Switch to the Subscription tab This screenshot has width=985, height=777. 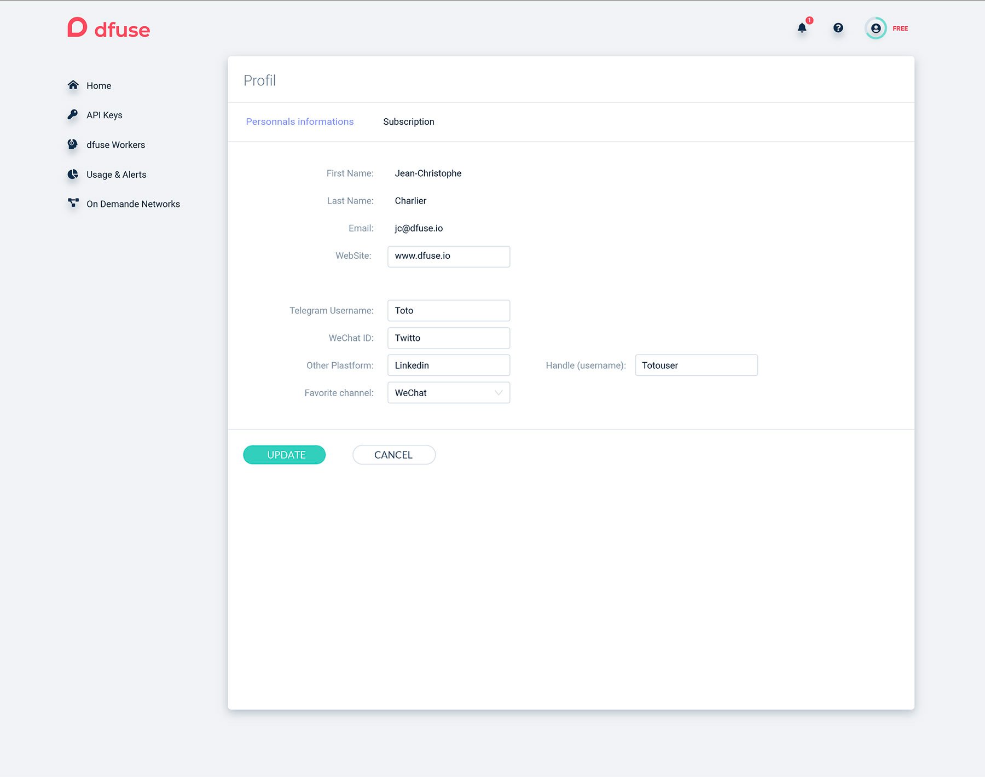tap(408, 121)
